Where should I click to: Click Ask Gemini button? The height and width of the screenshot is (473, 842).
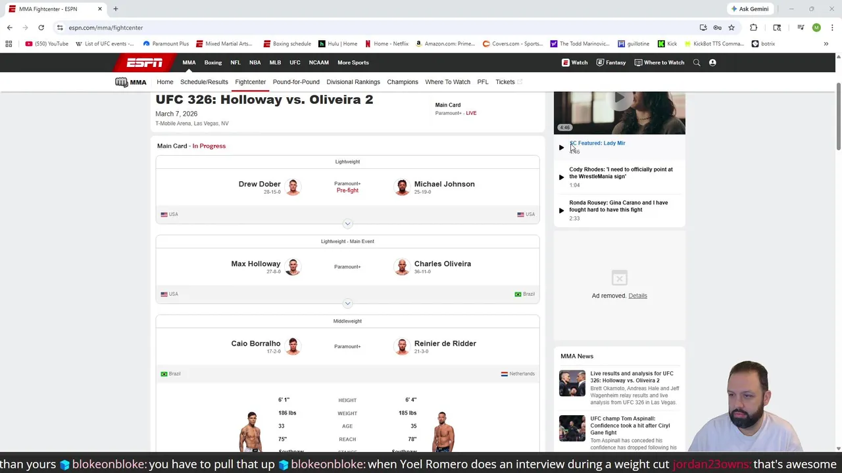click(x=749, y=9)
